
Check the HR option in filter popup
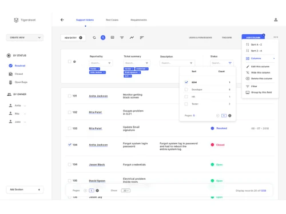tap(186, 96)
